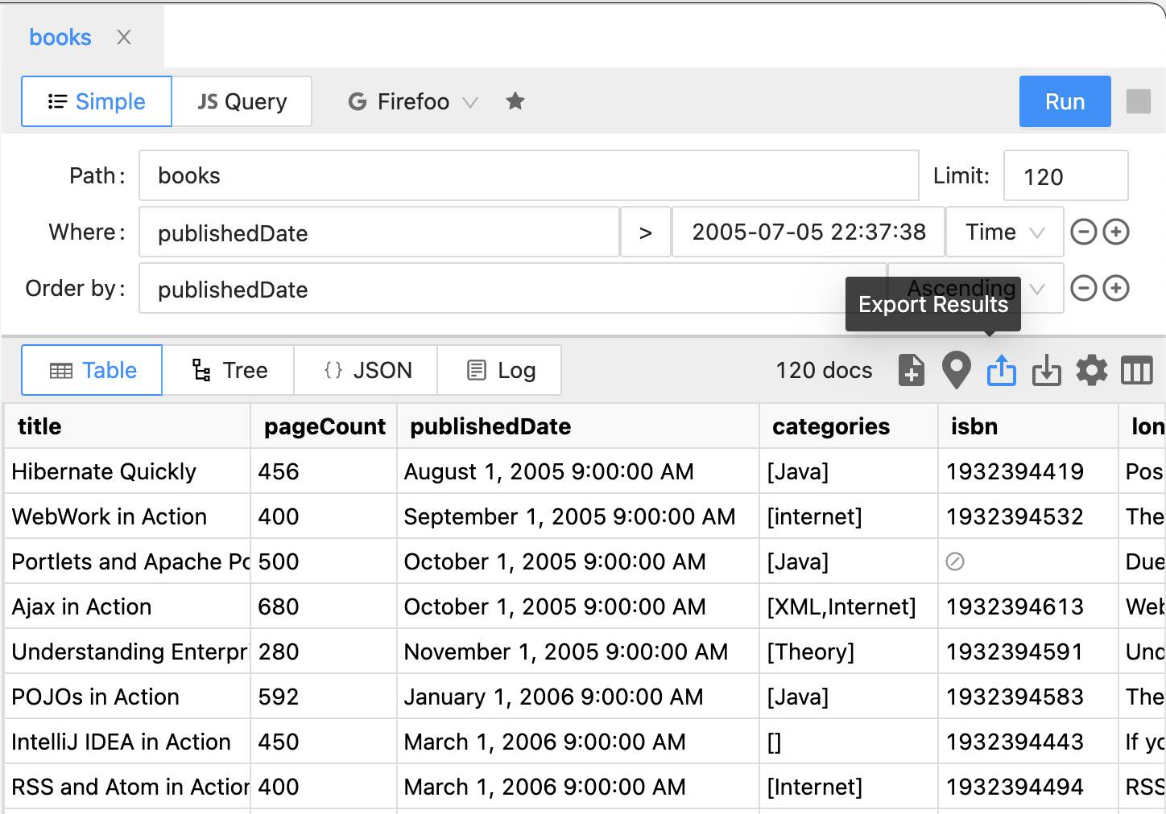Click the isbn column header
Image resolution: width=1166 pixels, height=814 pixels.
(1028, 426)
